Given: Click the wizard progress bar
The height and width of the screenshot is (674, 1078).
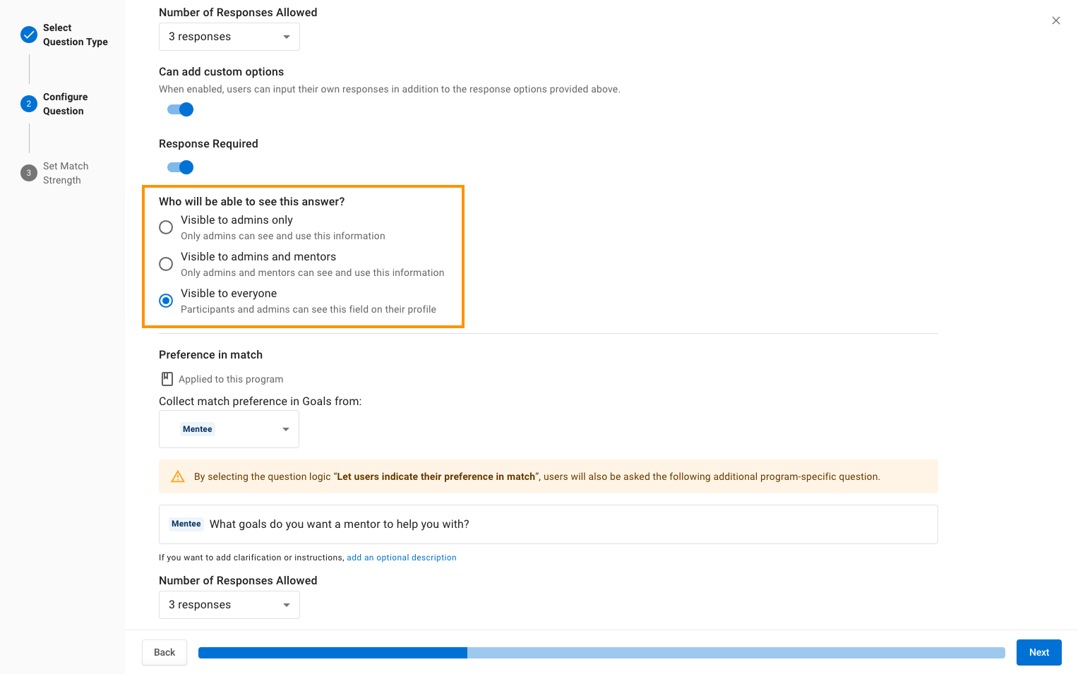Looking at the screenshot, I should pyautogui.click(x=601, y=653).
